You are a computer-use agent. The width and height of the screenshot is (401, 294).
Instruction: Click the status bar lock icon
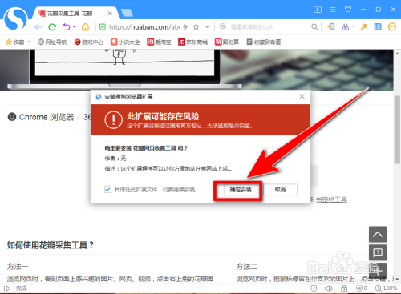[344, 288]
